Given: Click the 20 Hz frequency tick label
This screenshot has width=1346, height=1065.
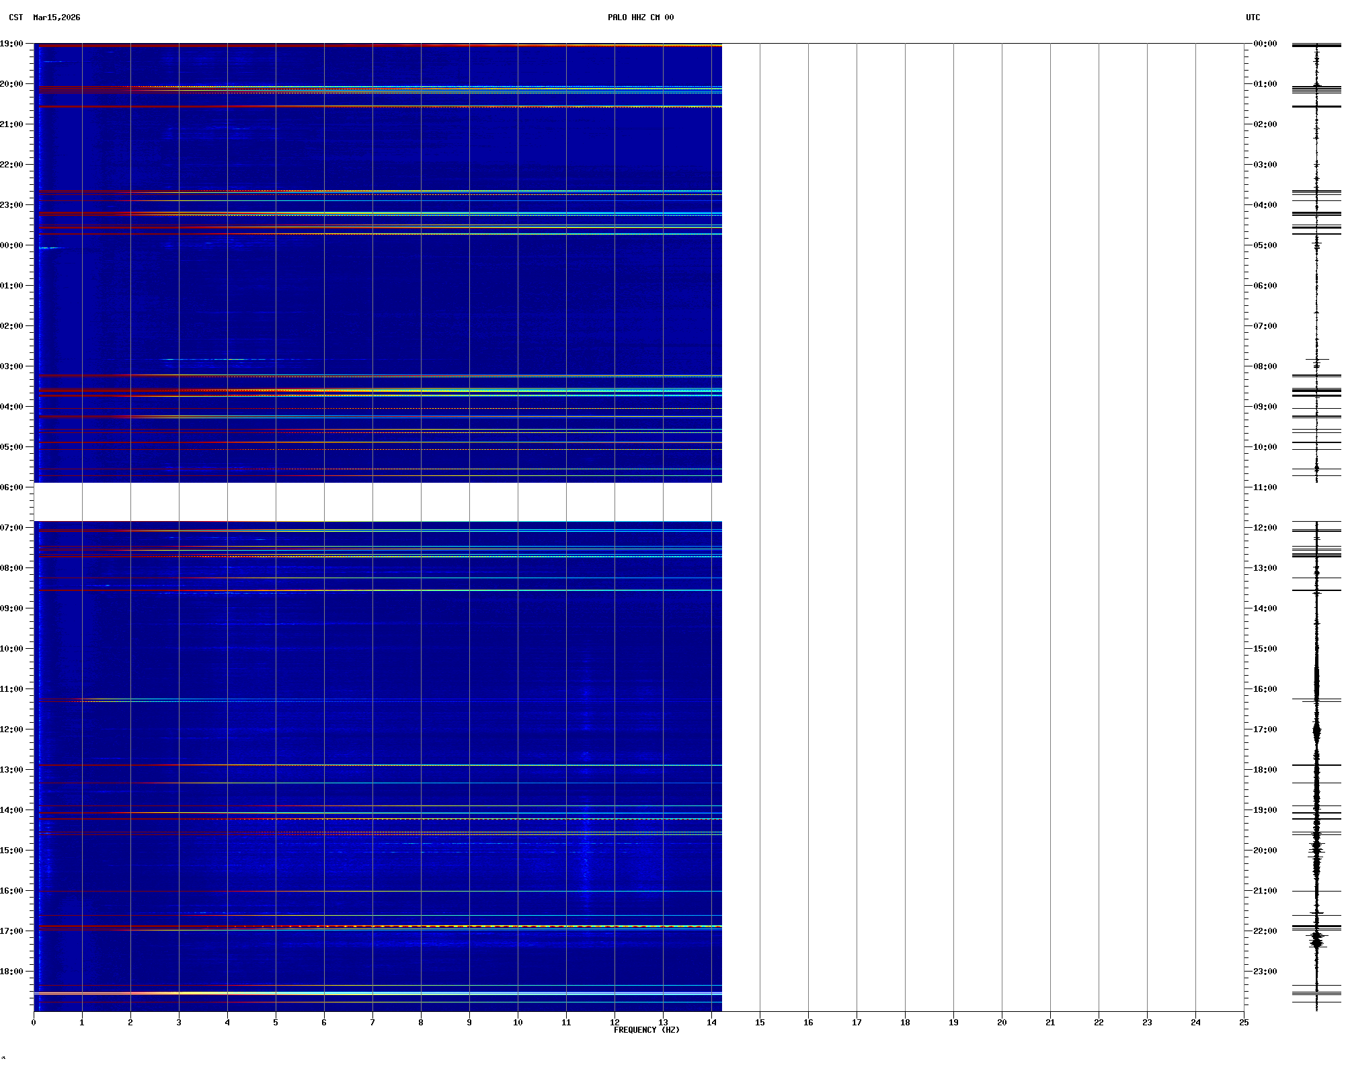Looking at the screenshot, I should tap(1002, 1023).
